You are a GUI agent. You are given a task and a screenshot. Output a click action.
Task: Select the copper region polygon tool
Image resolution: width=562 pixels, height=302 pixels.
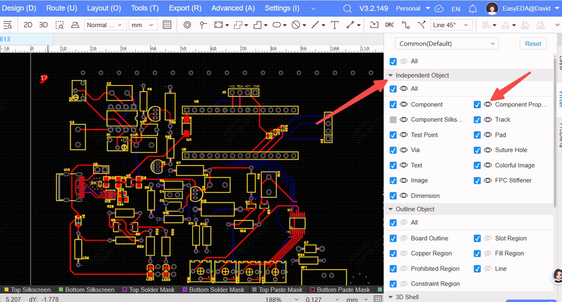pyautogui.click(x=258, y=25)
